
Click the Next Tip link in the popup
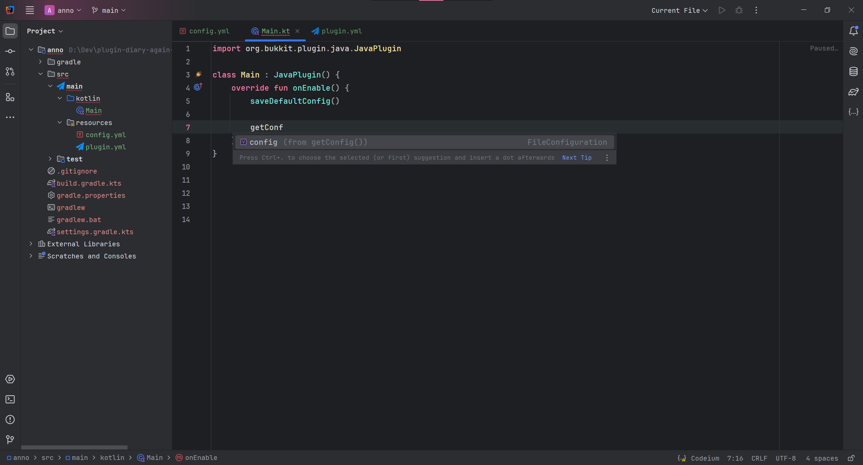[576, 158]
